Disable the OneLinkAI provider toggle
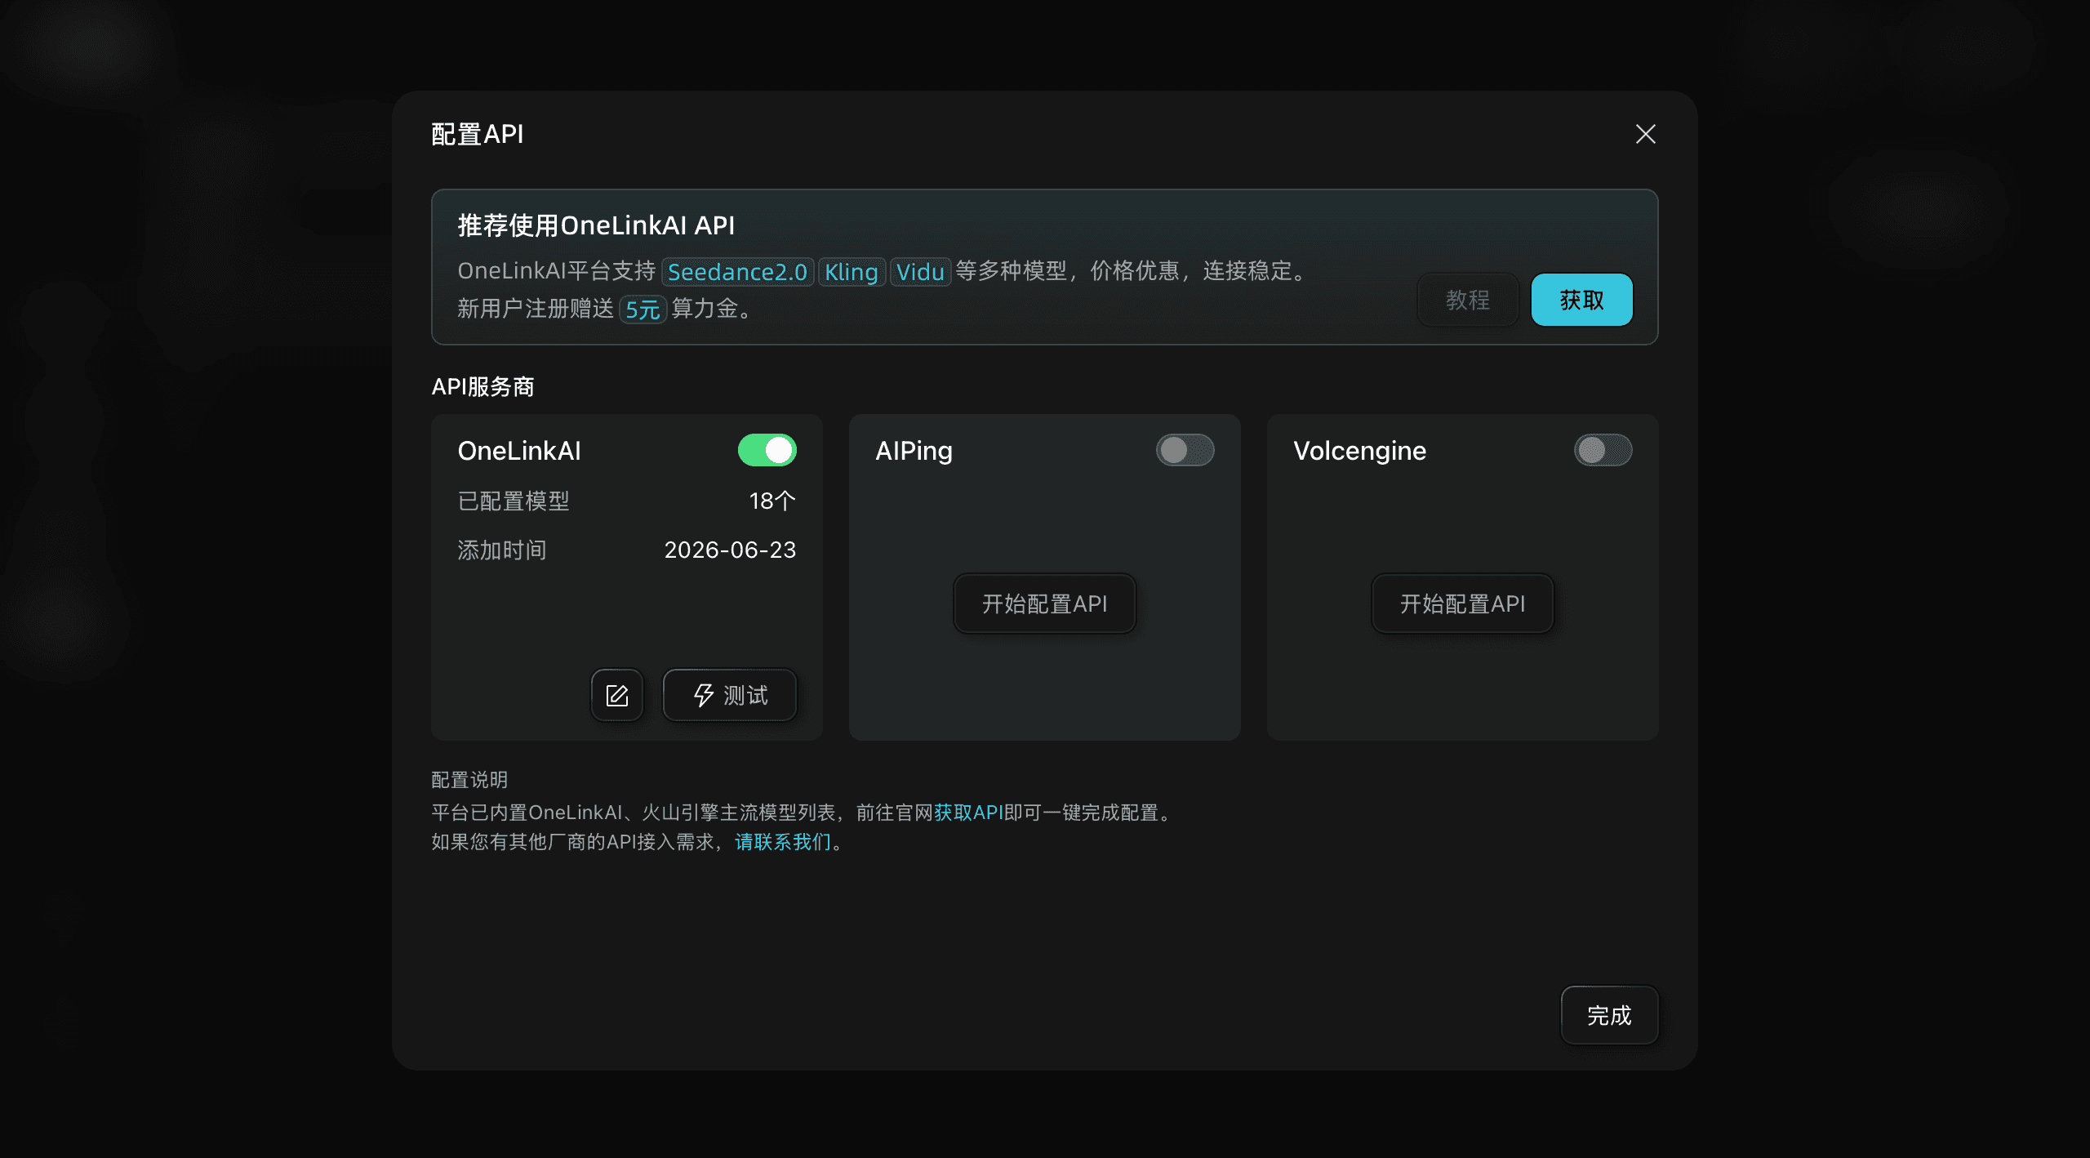 (767, 450)
